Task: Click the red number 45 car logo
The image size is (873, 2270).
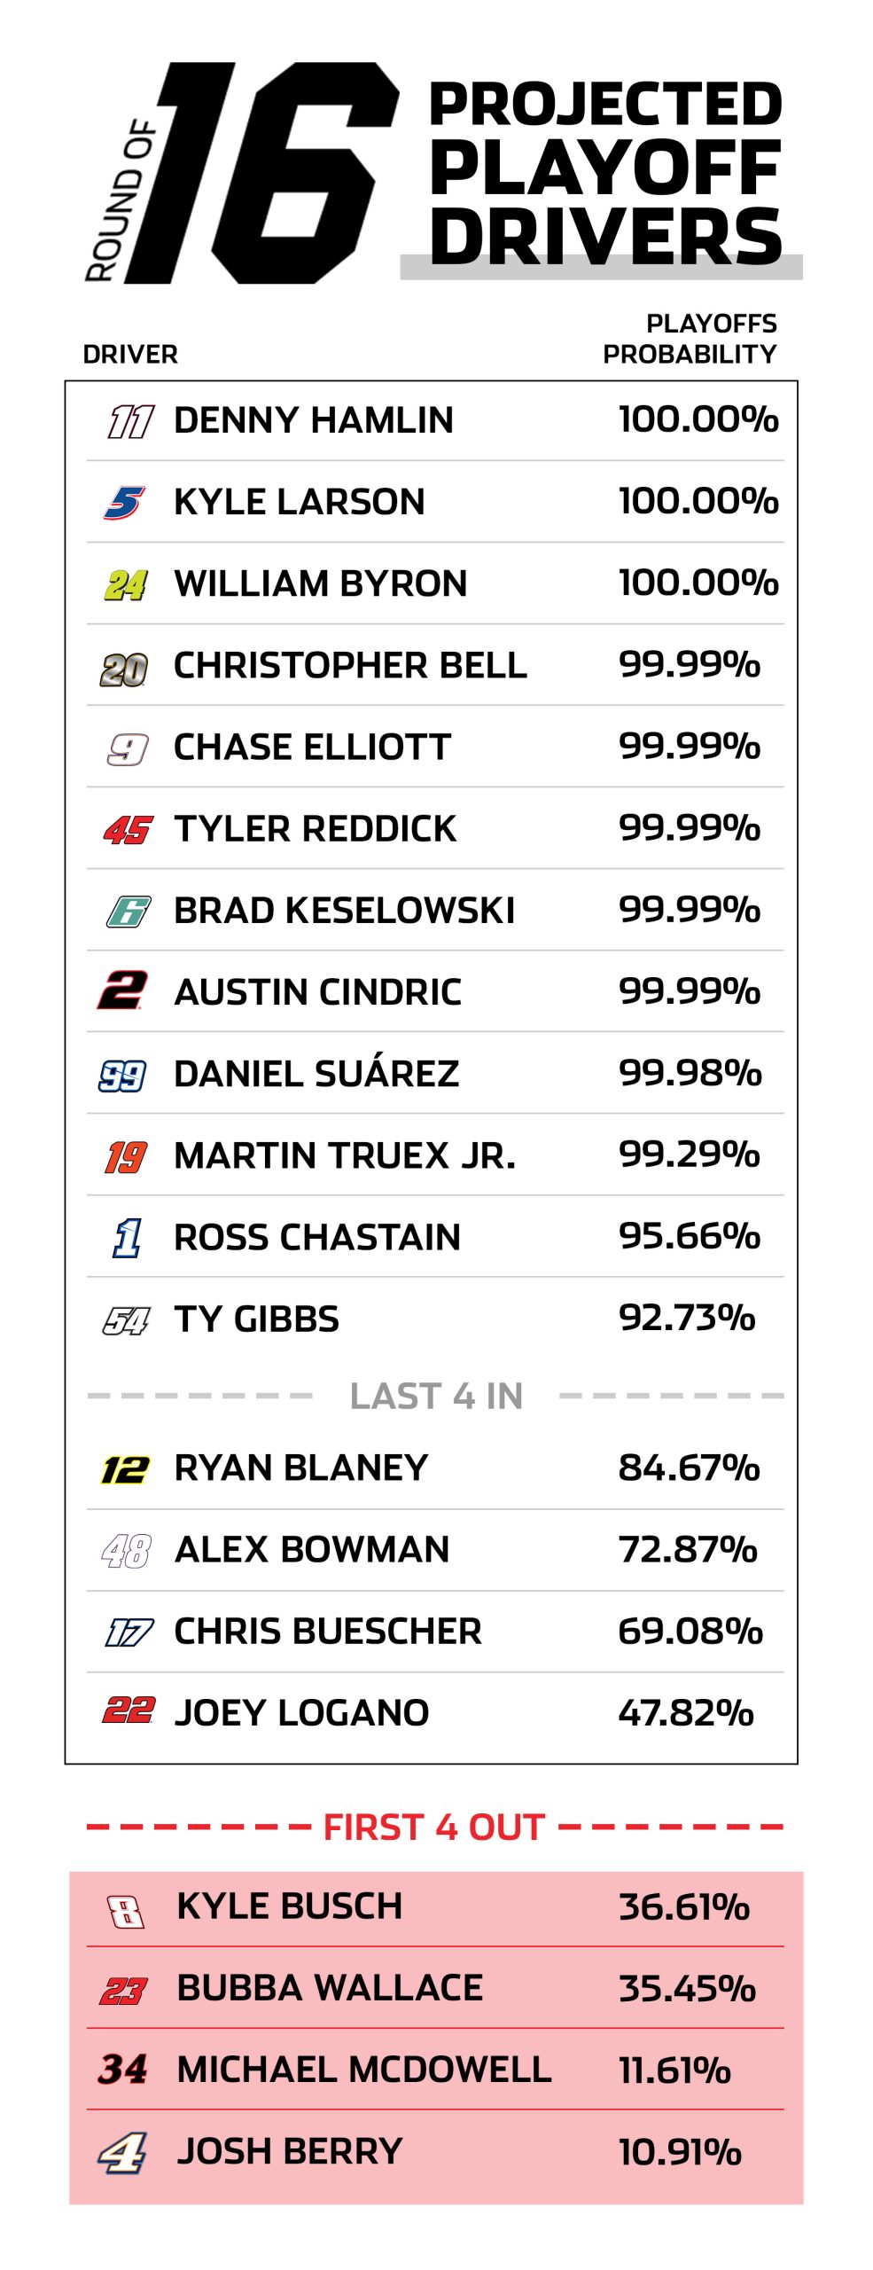Action: pyautogui.click(x=128, y=830)
